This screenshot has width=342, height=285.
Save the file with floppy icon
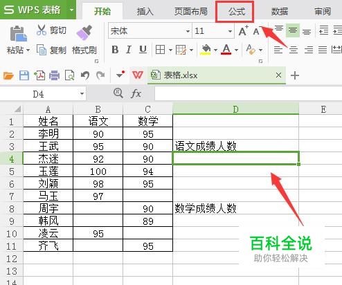click(x=24, y=75)
